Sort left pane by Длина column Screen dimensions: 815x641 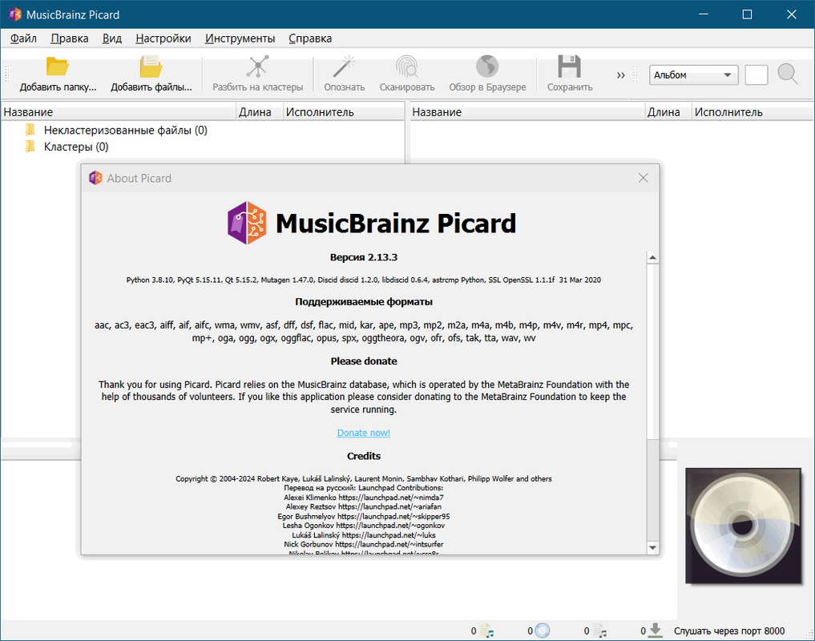pyautogui.click(x=260, y=112)
